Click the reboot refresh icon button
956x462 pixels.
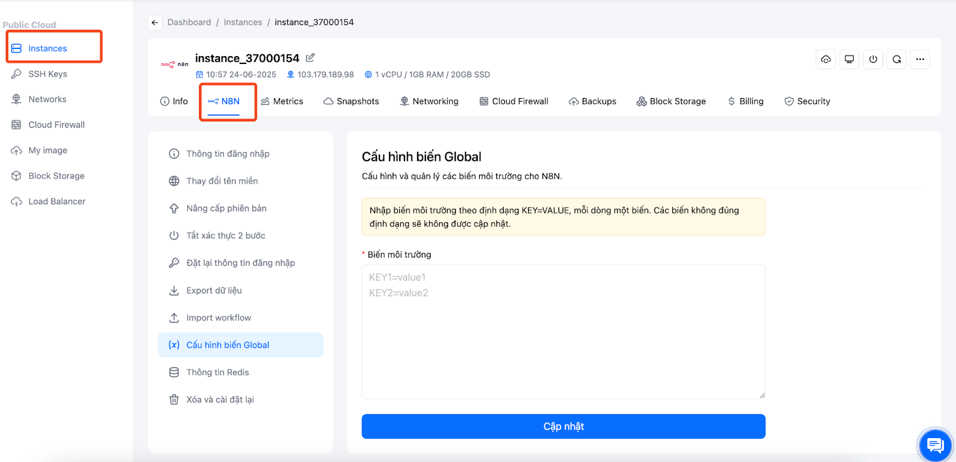click(896, 59)
